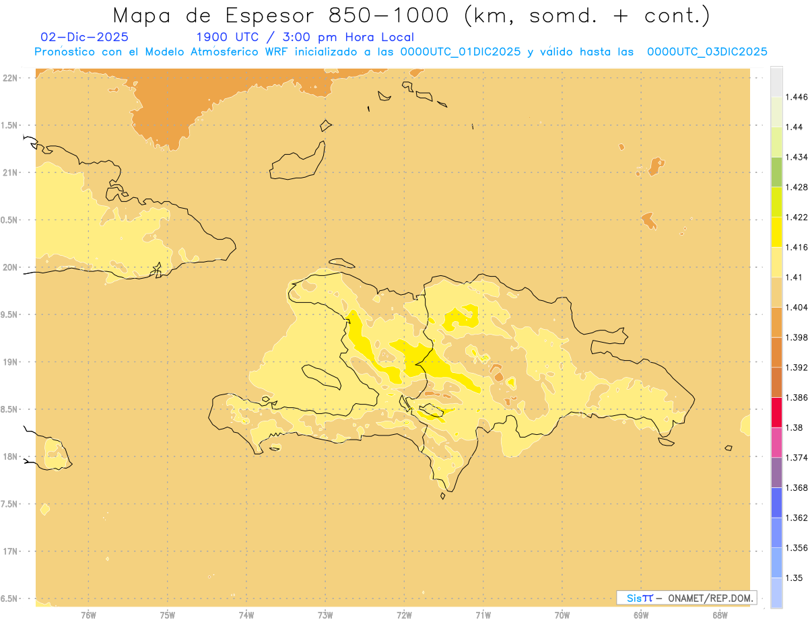Screen dimensions: 808x624
Task: Click the latitude label '19N'
Action: [x=10, y=362]
